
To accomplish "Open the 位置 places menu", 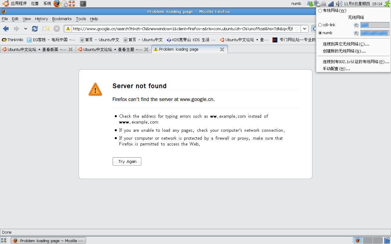I will pyautogui.click(x=35, y=4).
